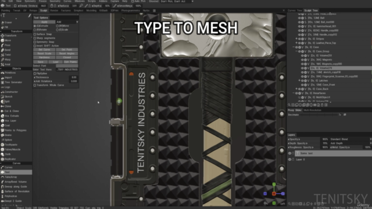Click the Apply button

coord(44,22)
